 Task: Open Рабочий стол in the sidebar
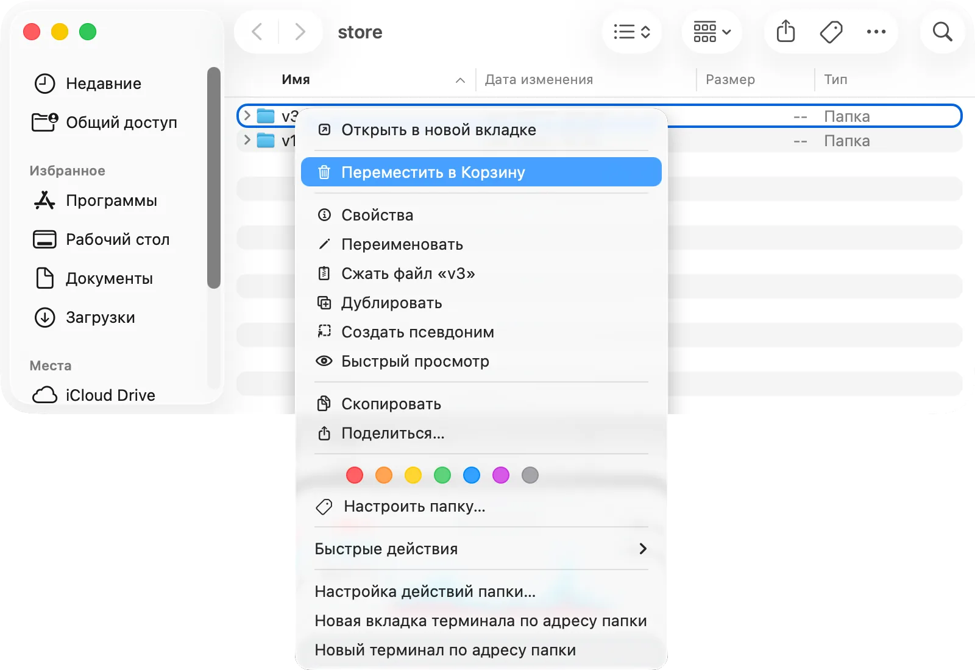tap(101, 239)
